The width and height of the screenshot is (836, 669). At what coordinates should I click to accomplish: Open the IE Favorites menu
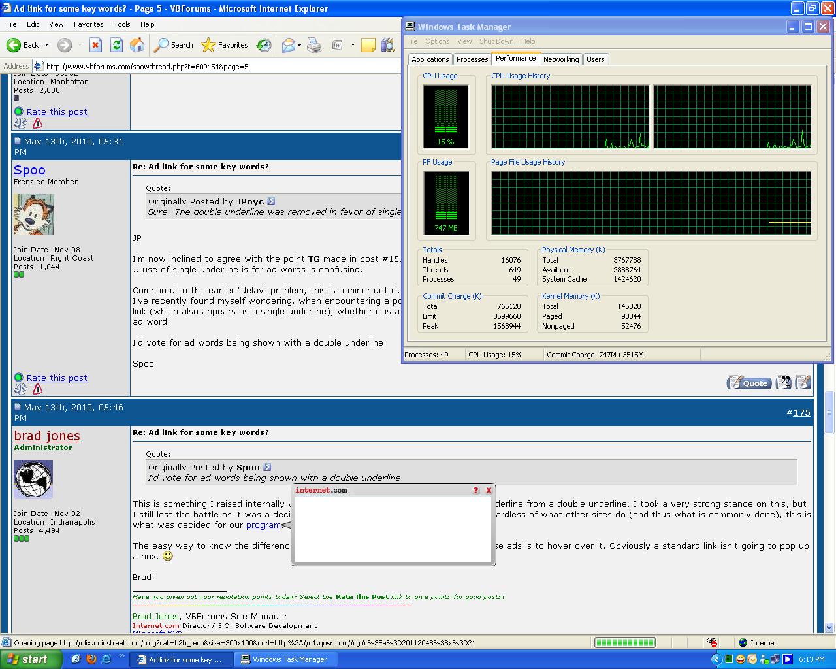coord(88,24)
